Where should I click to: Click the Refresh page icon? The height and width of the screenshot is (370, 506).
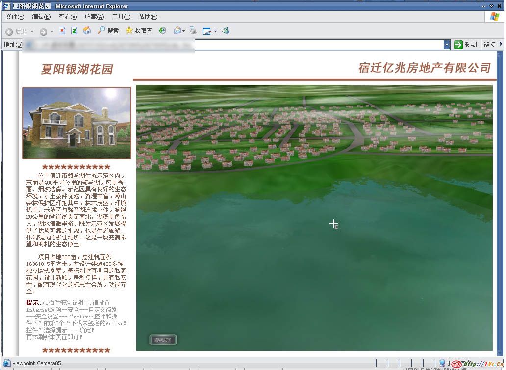[x=74, y=31]
